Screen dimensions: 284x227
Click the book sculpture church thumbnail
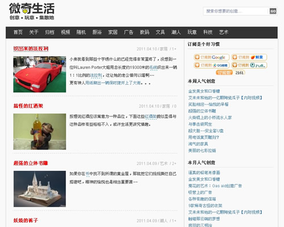pyautogui.click(x=40, y=189)
